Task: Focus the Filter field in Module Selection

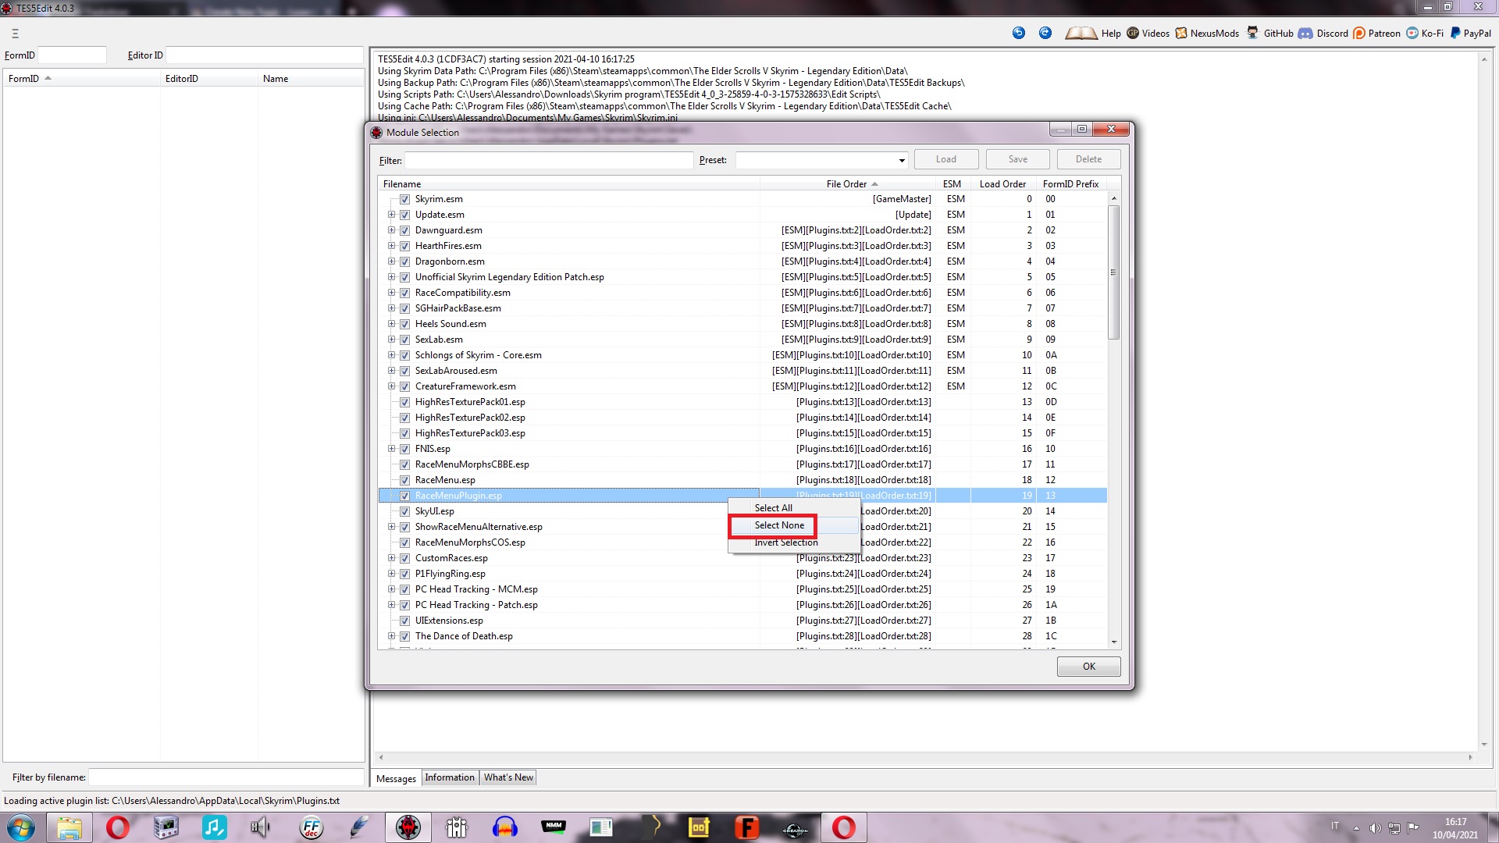Action: (549, 160)
